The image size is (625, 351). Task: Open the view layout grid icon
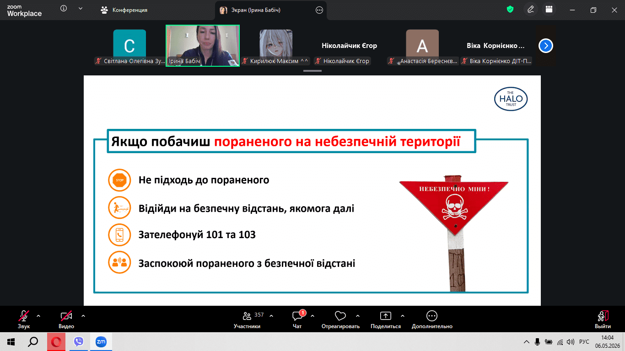(x=549, y=9)
